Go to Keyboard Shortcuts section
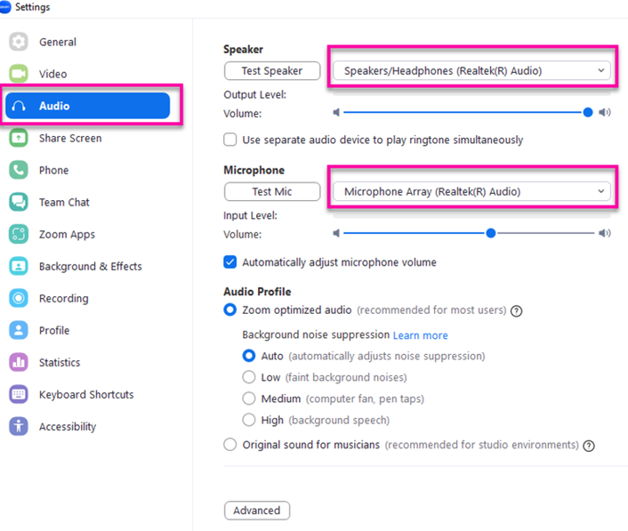Viewport: 628px width, 531px height. (x=86, y=394)
